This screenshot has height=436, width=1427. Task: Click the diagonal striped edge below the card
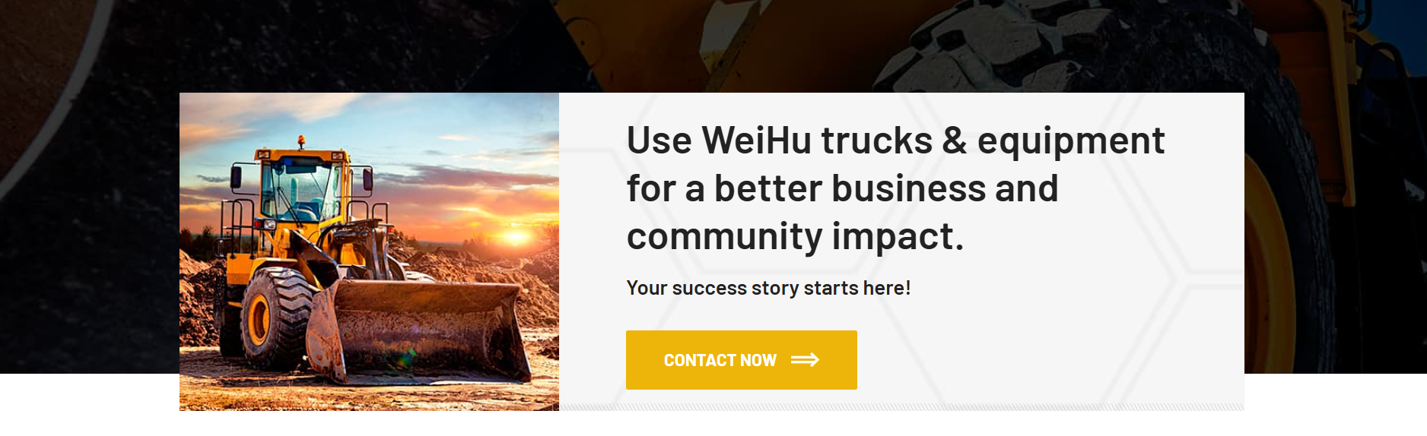(x=901, y=407)
